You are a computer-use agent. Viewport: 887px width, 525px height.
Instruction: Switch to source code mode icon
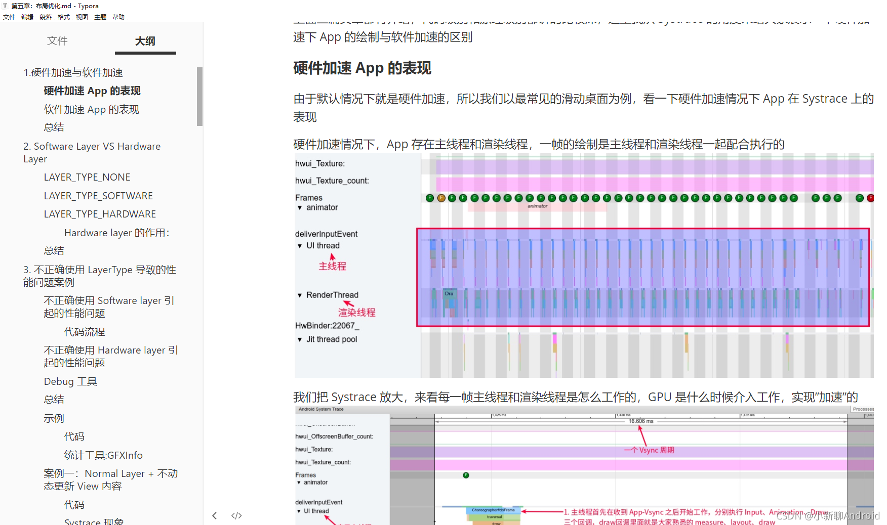(236, 515)
